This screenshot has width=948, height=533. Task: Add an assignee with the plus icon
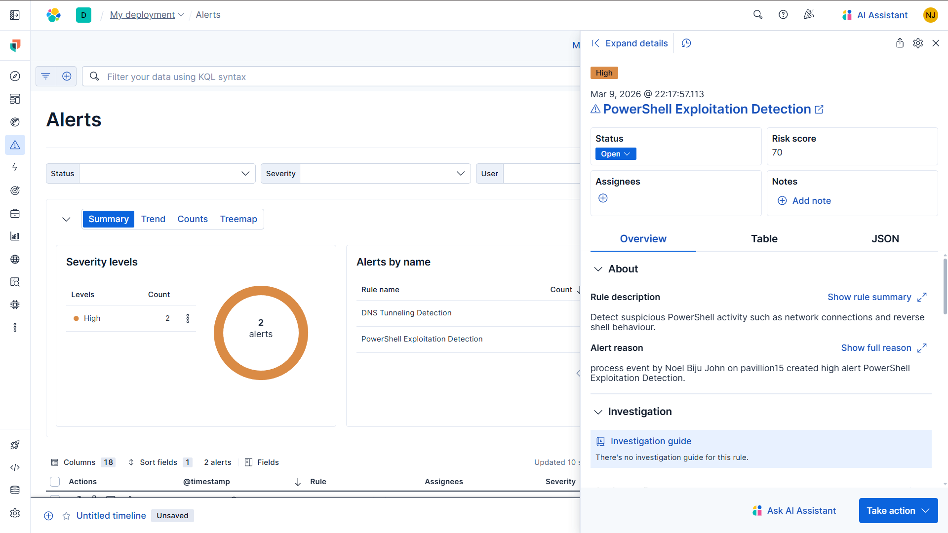[x=603, y=198]
